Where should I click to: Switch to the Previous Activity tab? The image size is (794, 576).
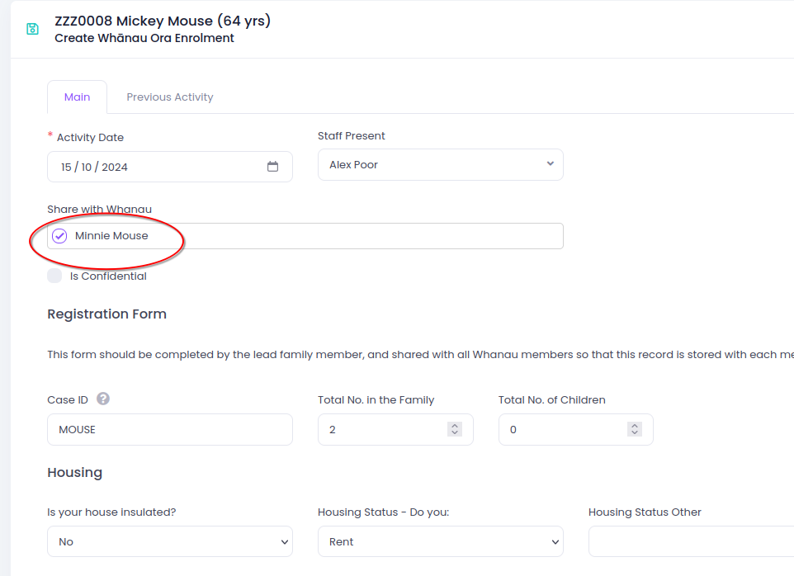(x=170, y=97)
